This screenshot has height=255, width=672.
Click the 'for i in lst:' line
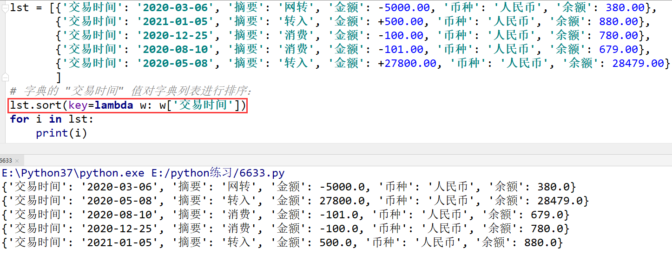[x=52, y=119]
